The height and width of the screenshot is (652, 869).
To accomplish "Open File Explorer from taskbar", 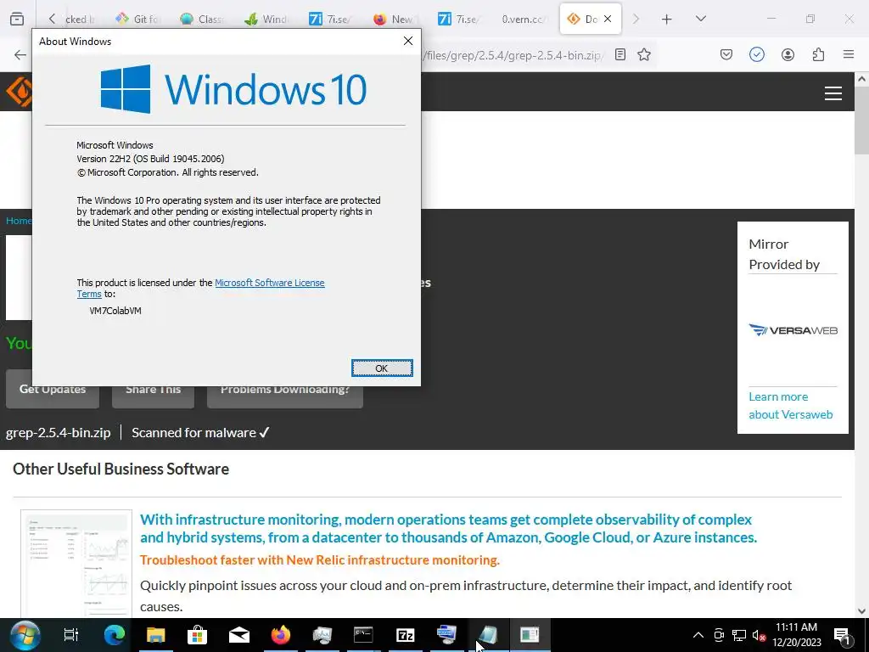I will coord(156,635).
